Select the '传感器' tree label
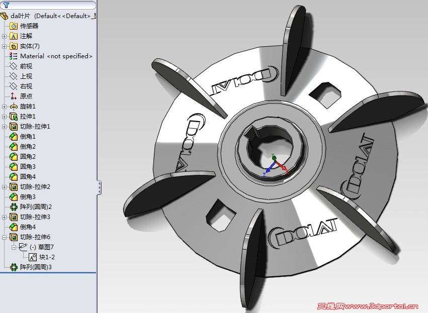Image resolution: width=428 pixels, height=313 pixels. (x=29, y=26)
